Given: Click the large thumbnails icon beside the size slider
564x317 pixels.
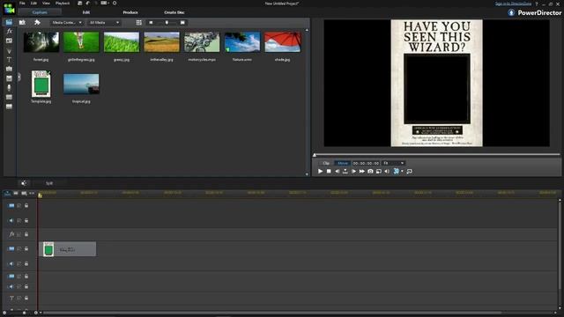Looking at the screenshot, I should point(182,22).
